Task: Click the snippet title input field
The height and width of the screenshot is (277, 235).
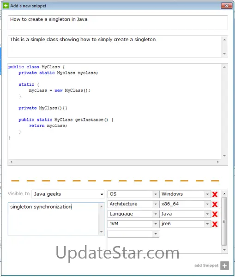Action: [118, 23]
